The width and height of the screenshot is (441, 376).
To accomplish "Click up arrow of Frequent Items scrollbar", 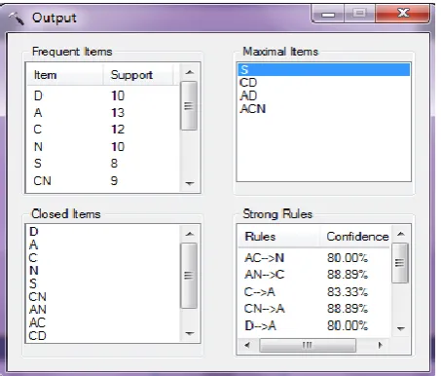I will 190,72.
